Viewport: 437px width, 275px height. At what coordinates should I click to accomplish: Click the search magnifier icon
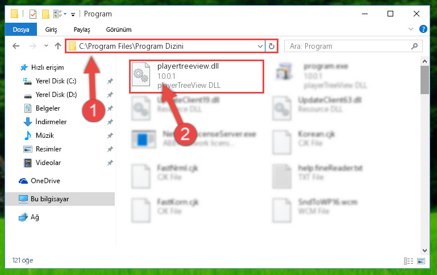pos(414,46)
